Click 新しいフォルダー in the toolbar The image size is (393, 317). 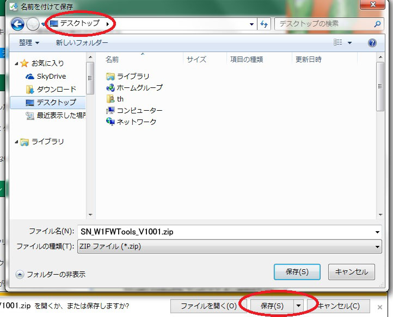coord(82,42)
